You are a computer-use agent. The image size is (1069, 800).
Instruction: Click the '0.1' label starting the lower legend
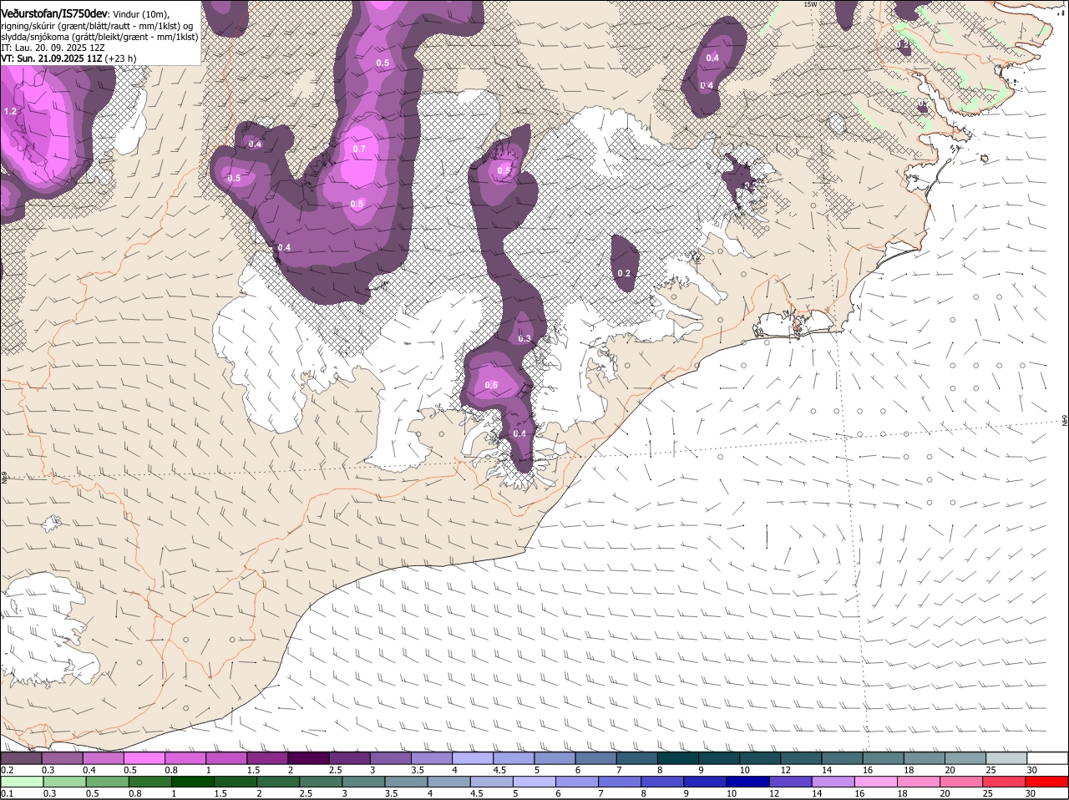pyautogui.click(x=7, y=793)
